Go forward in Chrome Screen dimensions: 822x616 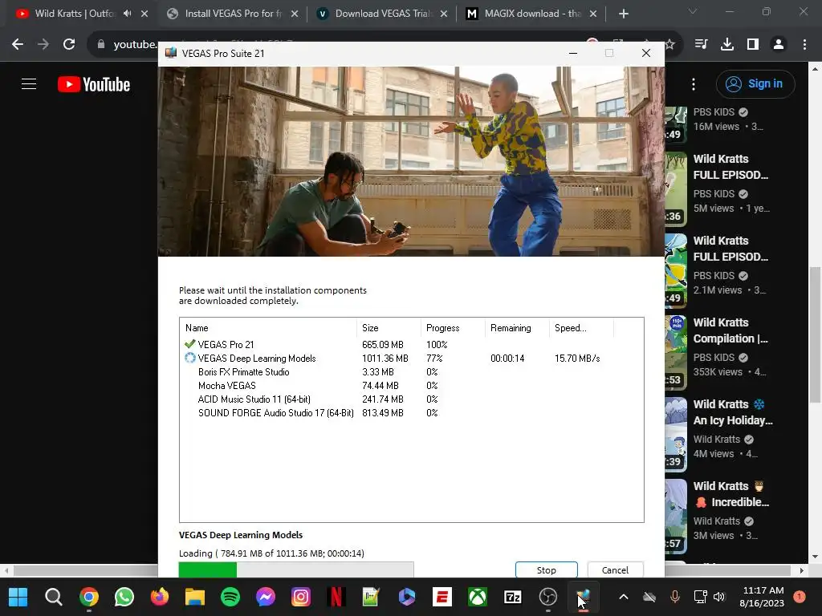pyautogui.click(x=43, y=45)
